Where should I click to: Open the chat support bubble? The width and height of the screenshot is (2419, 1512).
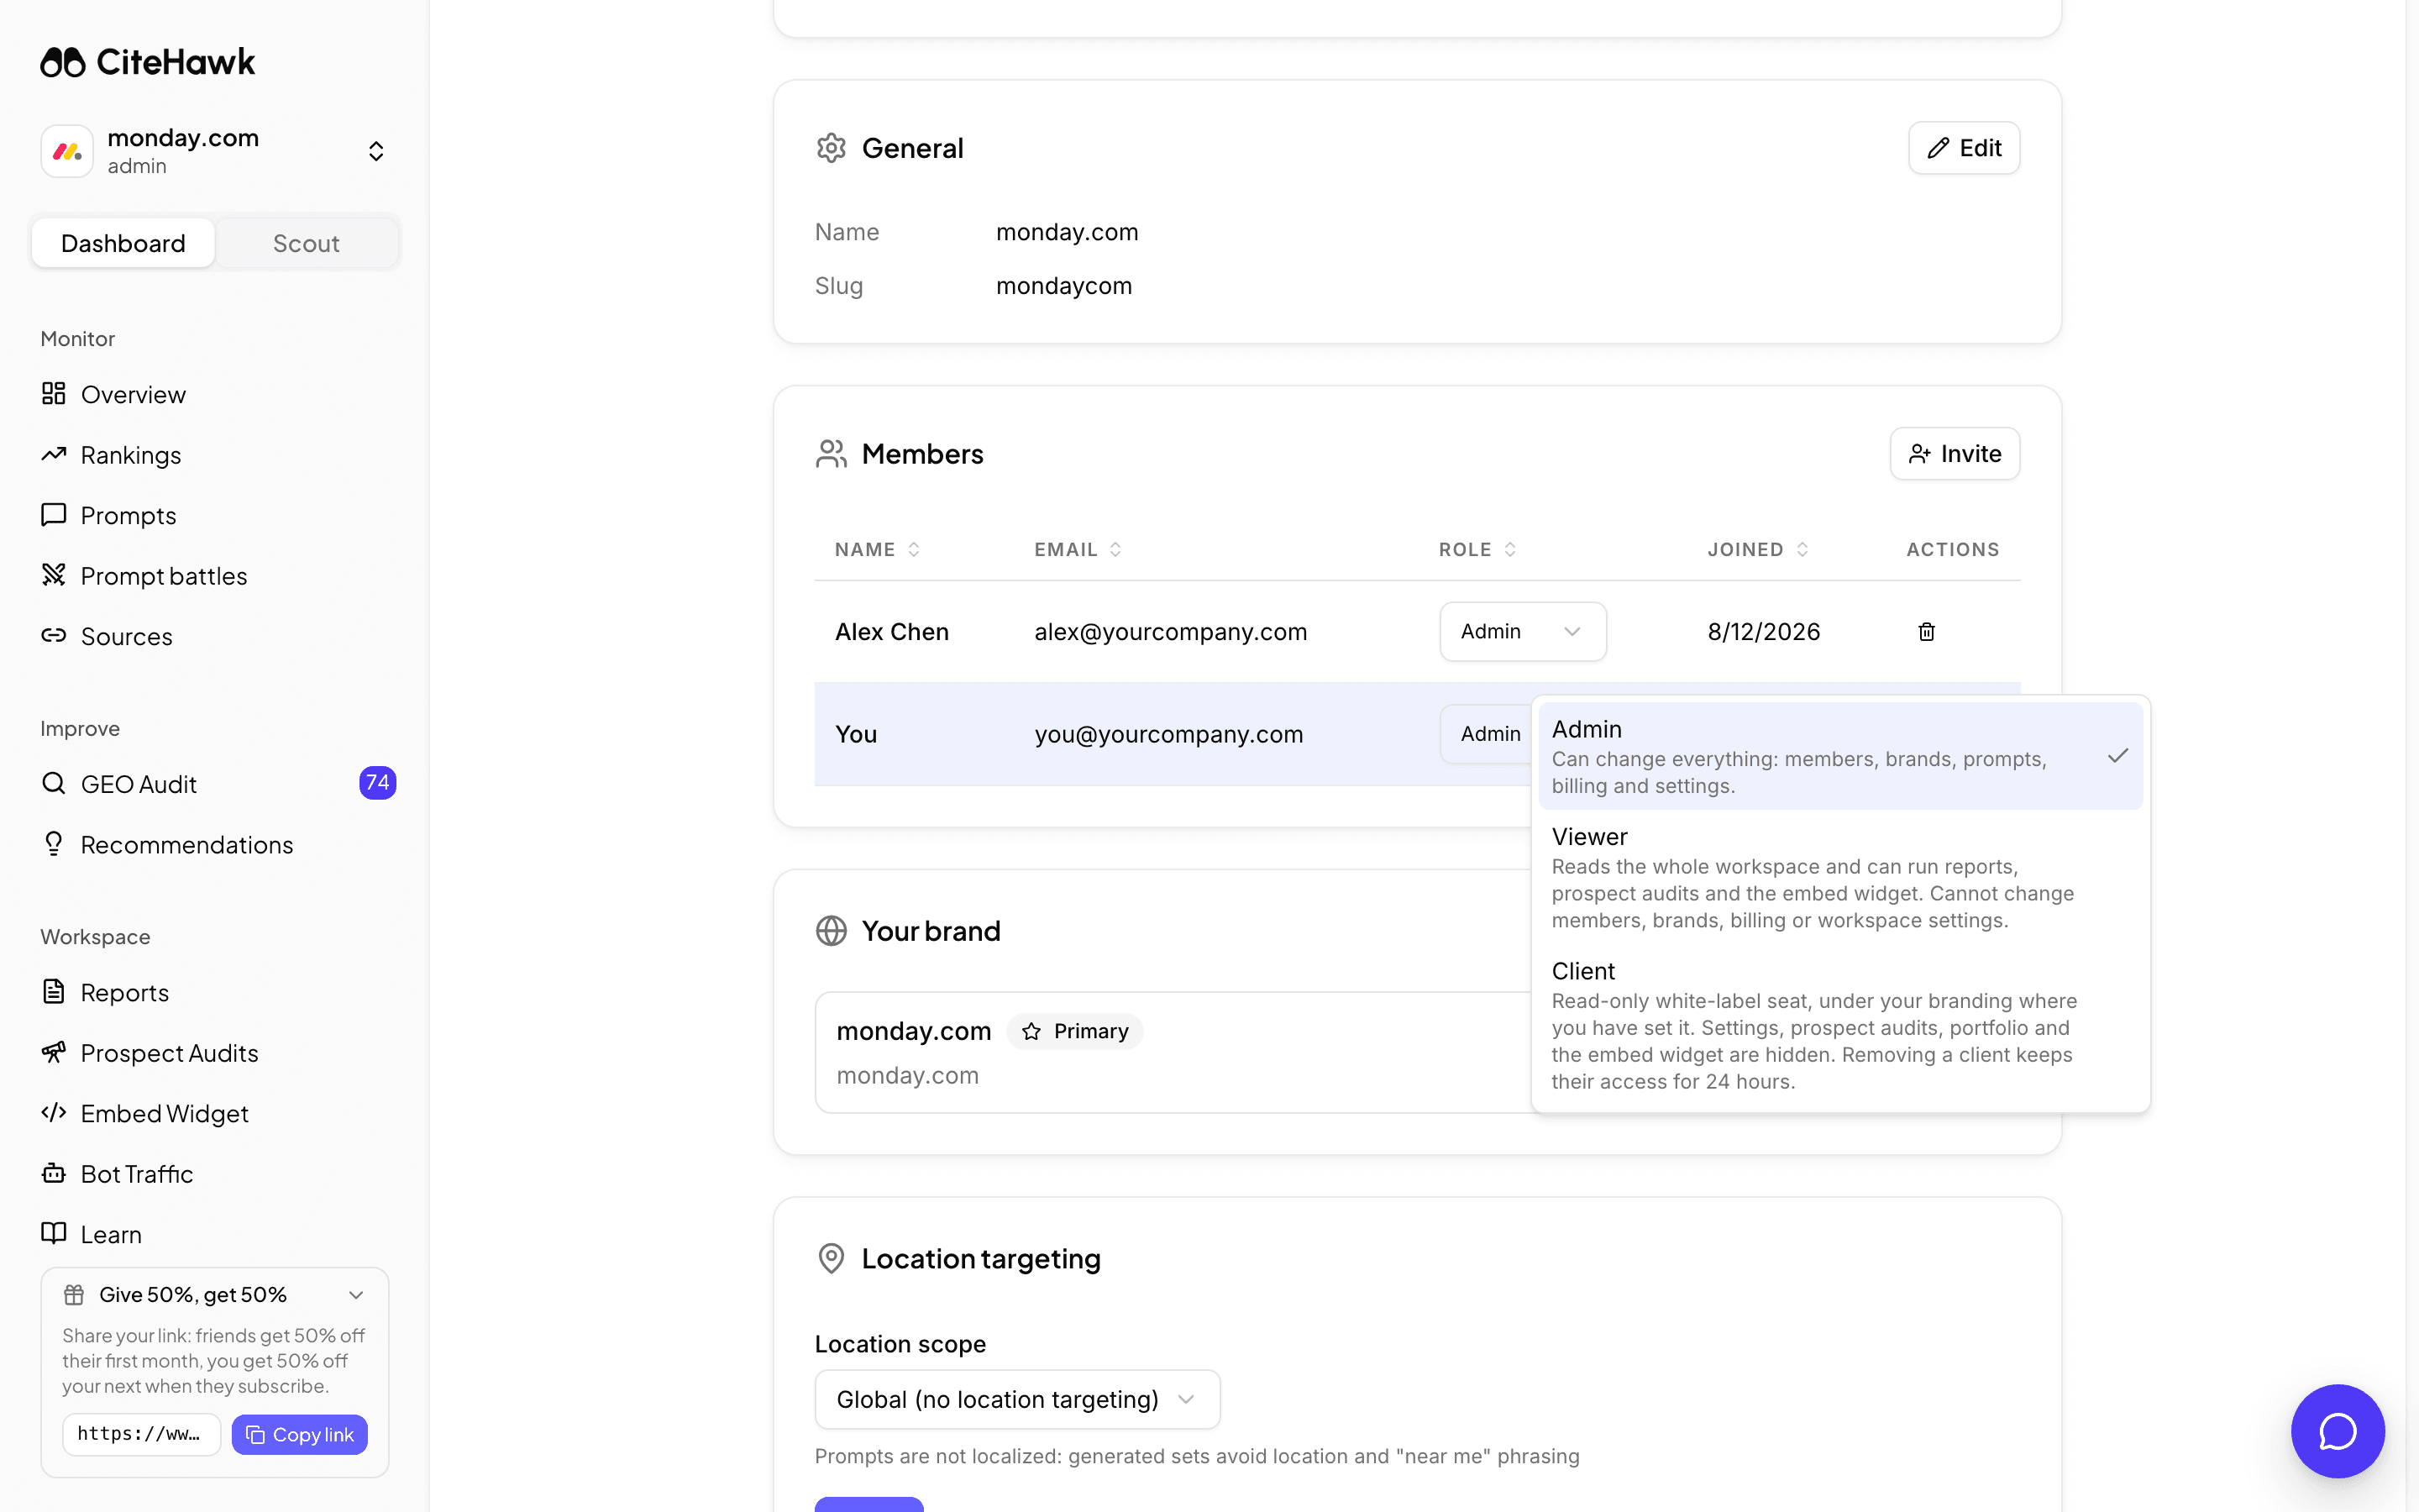point(2337,1431)
